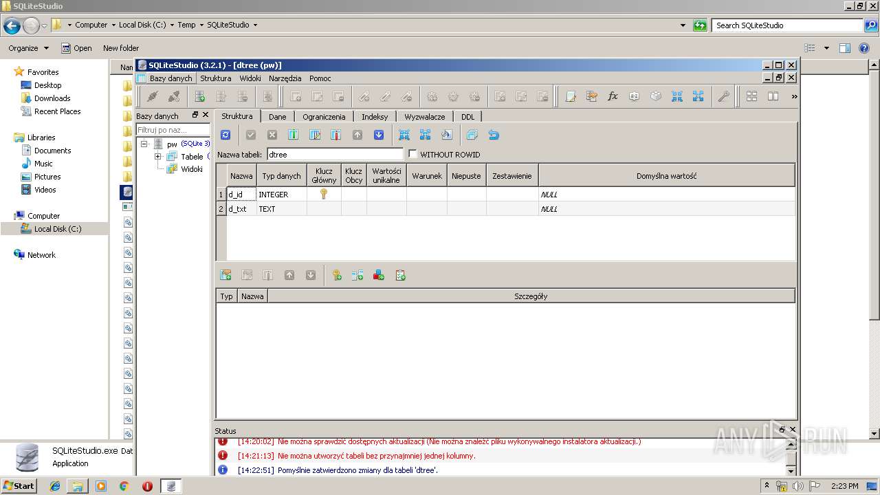The height and width of the screenshot is (495, 880).
Task: Click the Move column down blue arrow icon
Action: pyautogui.click(x=378, y=135)
